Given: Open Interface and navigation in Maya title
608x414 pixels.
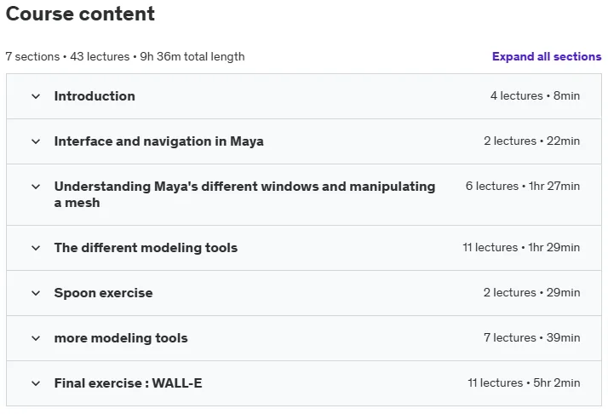Looking at the screenshot, I should coord(159,141).
